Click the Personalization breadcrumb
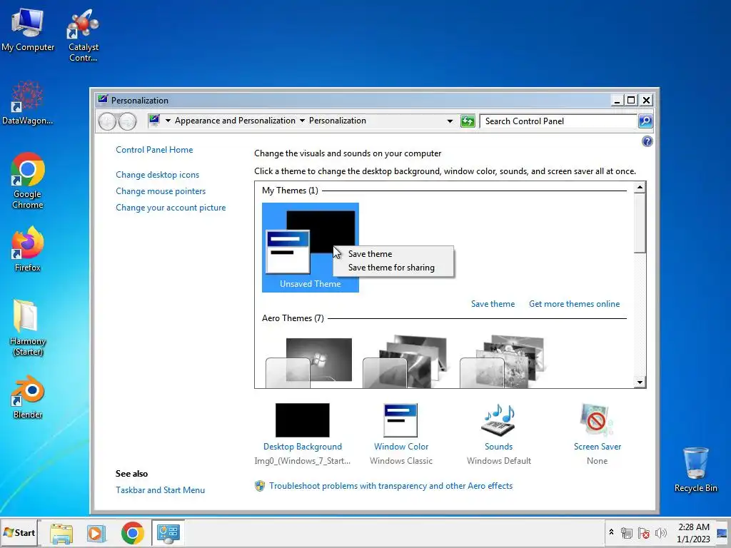This screenshot has width=731, height=548. [x=338, y=121]
